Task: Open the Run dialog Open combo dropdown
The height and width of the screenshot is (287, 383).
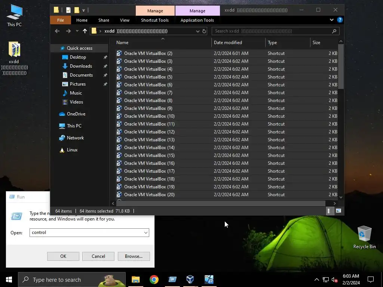Action: (146, 232)
